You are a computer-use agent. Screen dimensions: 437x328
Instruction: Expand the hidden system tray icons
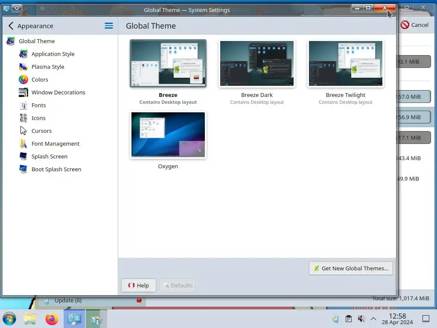(373, 319)
